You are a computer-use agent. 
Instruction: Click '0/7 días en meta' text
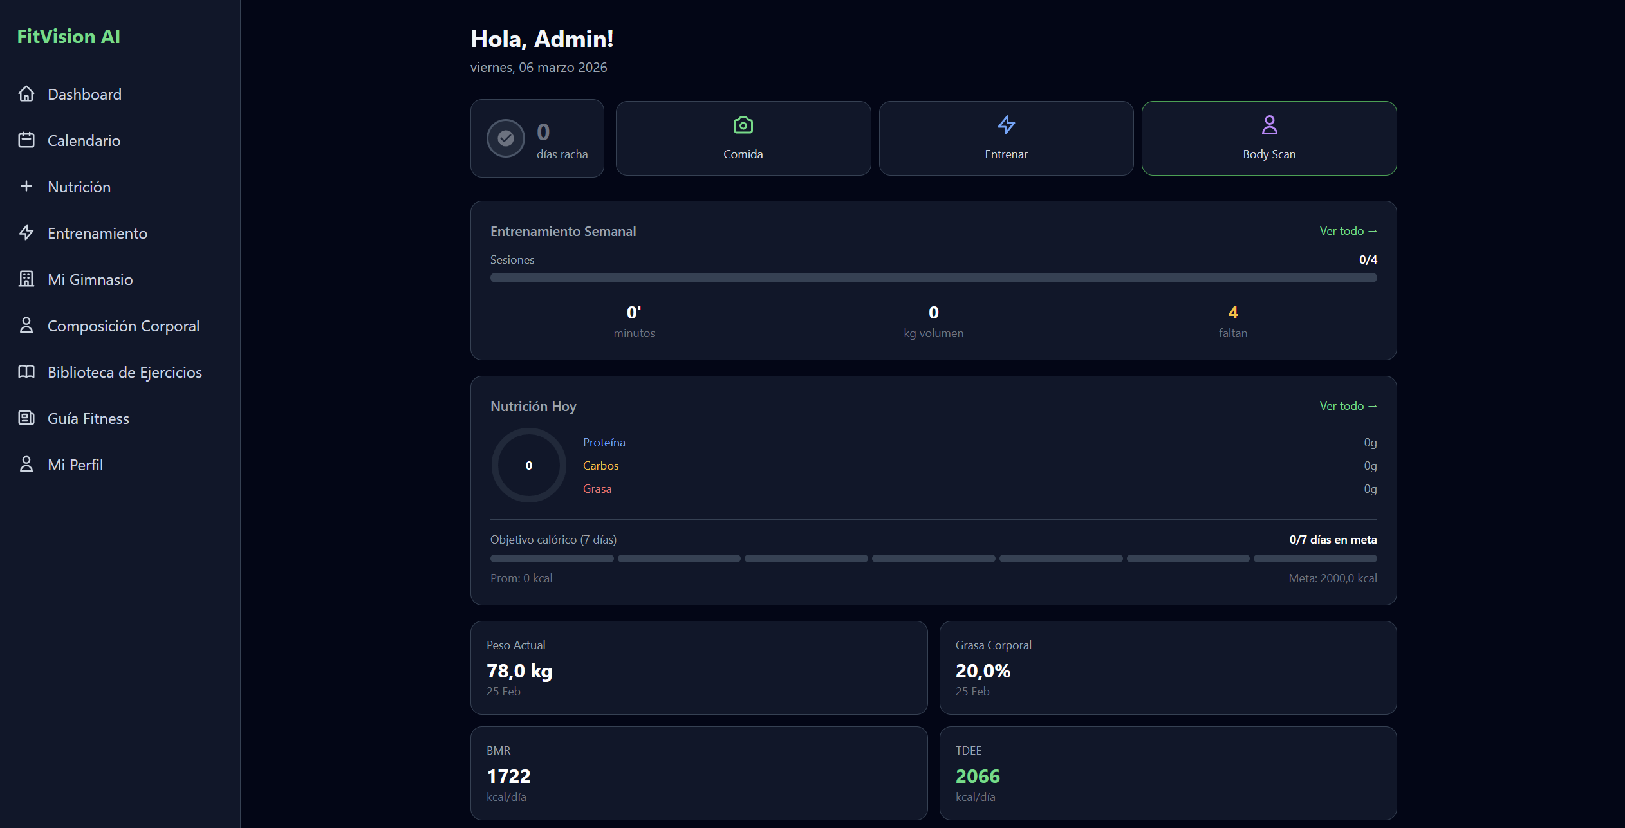point(1333,540)
